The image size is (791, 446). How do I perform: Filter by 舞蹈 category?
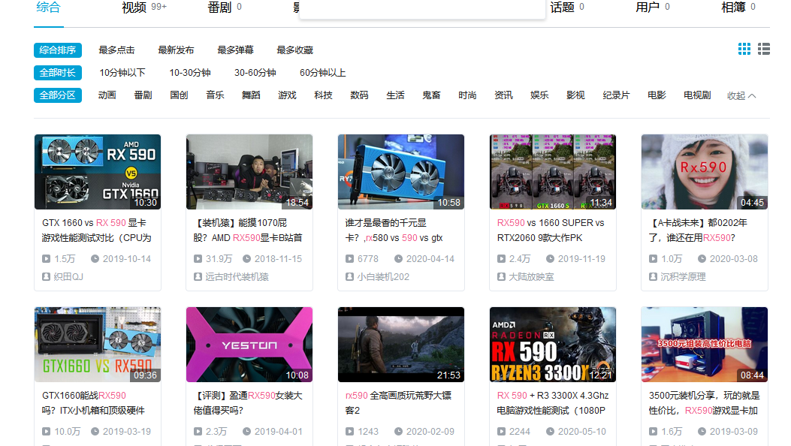(x=251, y=95)
